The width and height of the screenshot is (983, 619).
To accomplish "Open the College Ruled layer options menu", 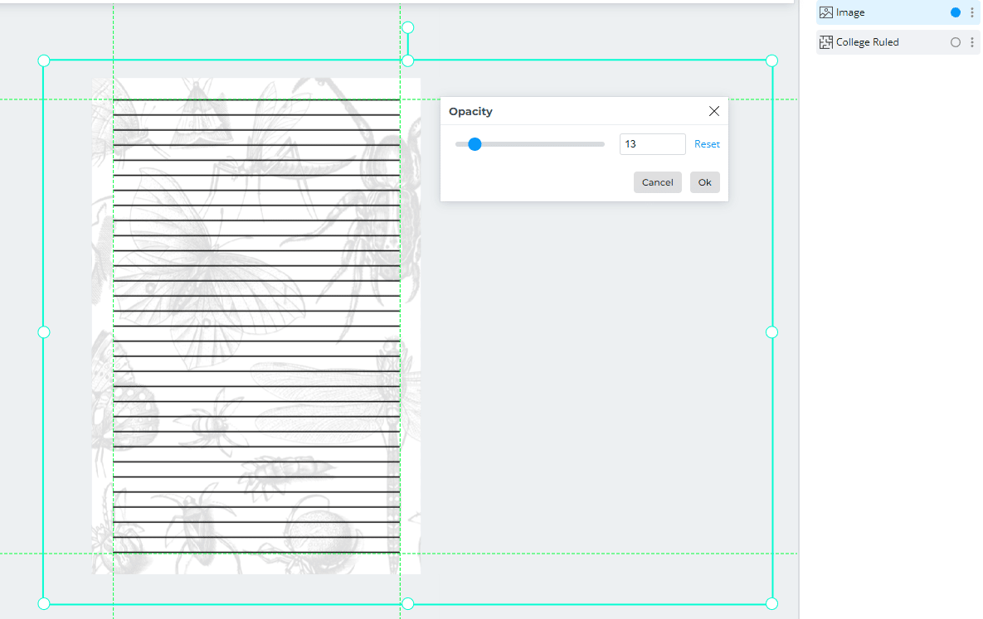I will [x=972, y=42].
